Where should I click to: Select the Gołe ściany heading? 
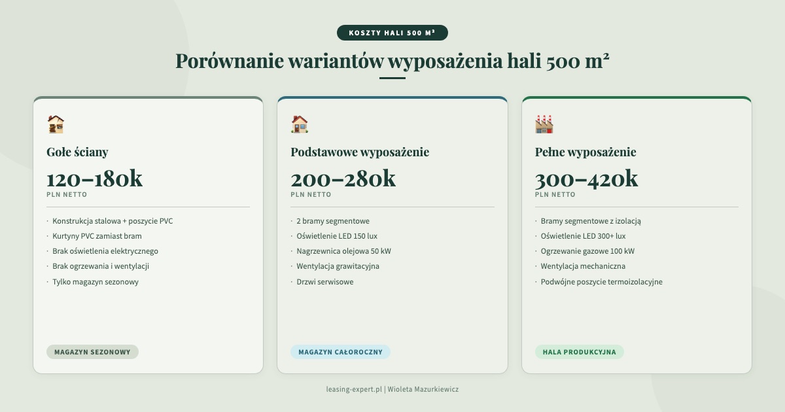(77, 152)
